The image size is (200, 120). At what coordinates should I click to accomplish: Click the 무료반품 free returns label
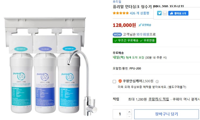pyautogui.click(x=148, y=40)
